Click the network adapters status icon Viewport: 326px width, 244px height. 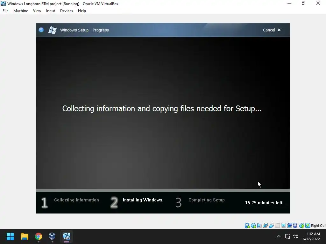pyautogui.click(x=265, y=226)
